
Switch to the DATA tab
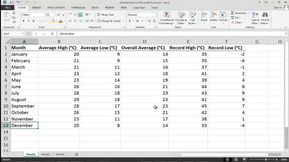95,8
